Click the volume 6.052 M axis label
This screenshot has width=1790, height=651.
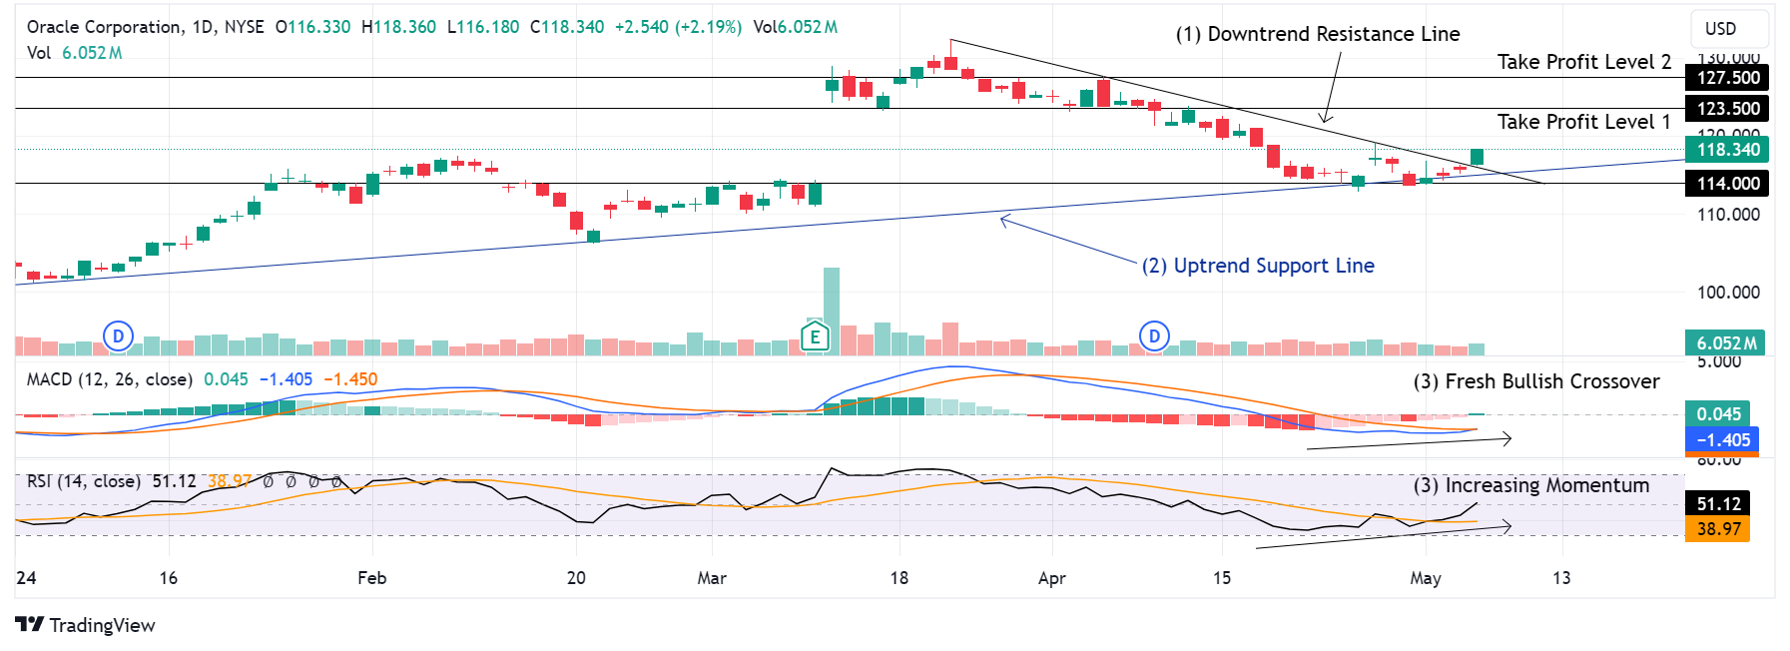click(1724, 343)
